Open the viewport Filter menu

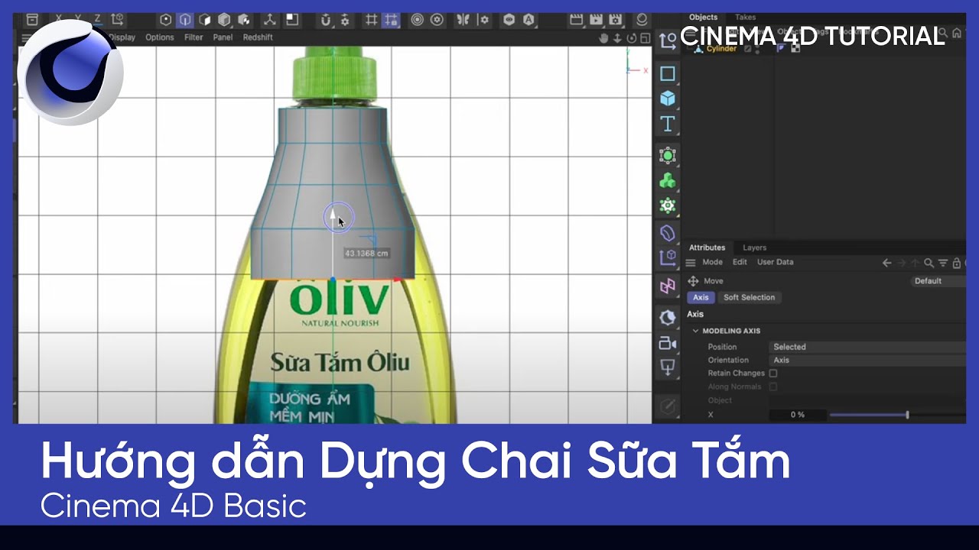pyautogui.click(x=194, y=37)
